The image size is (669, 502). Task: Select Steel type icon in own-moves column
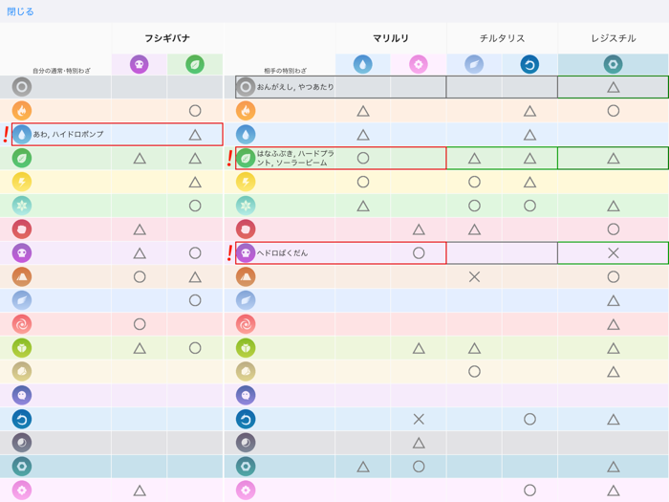[x=22, y=467]
